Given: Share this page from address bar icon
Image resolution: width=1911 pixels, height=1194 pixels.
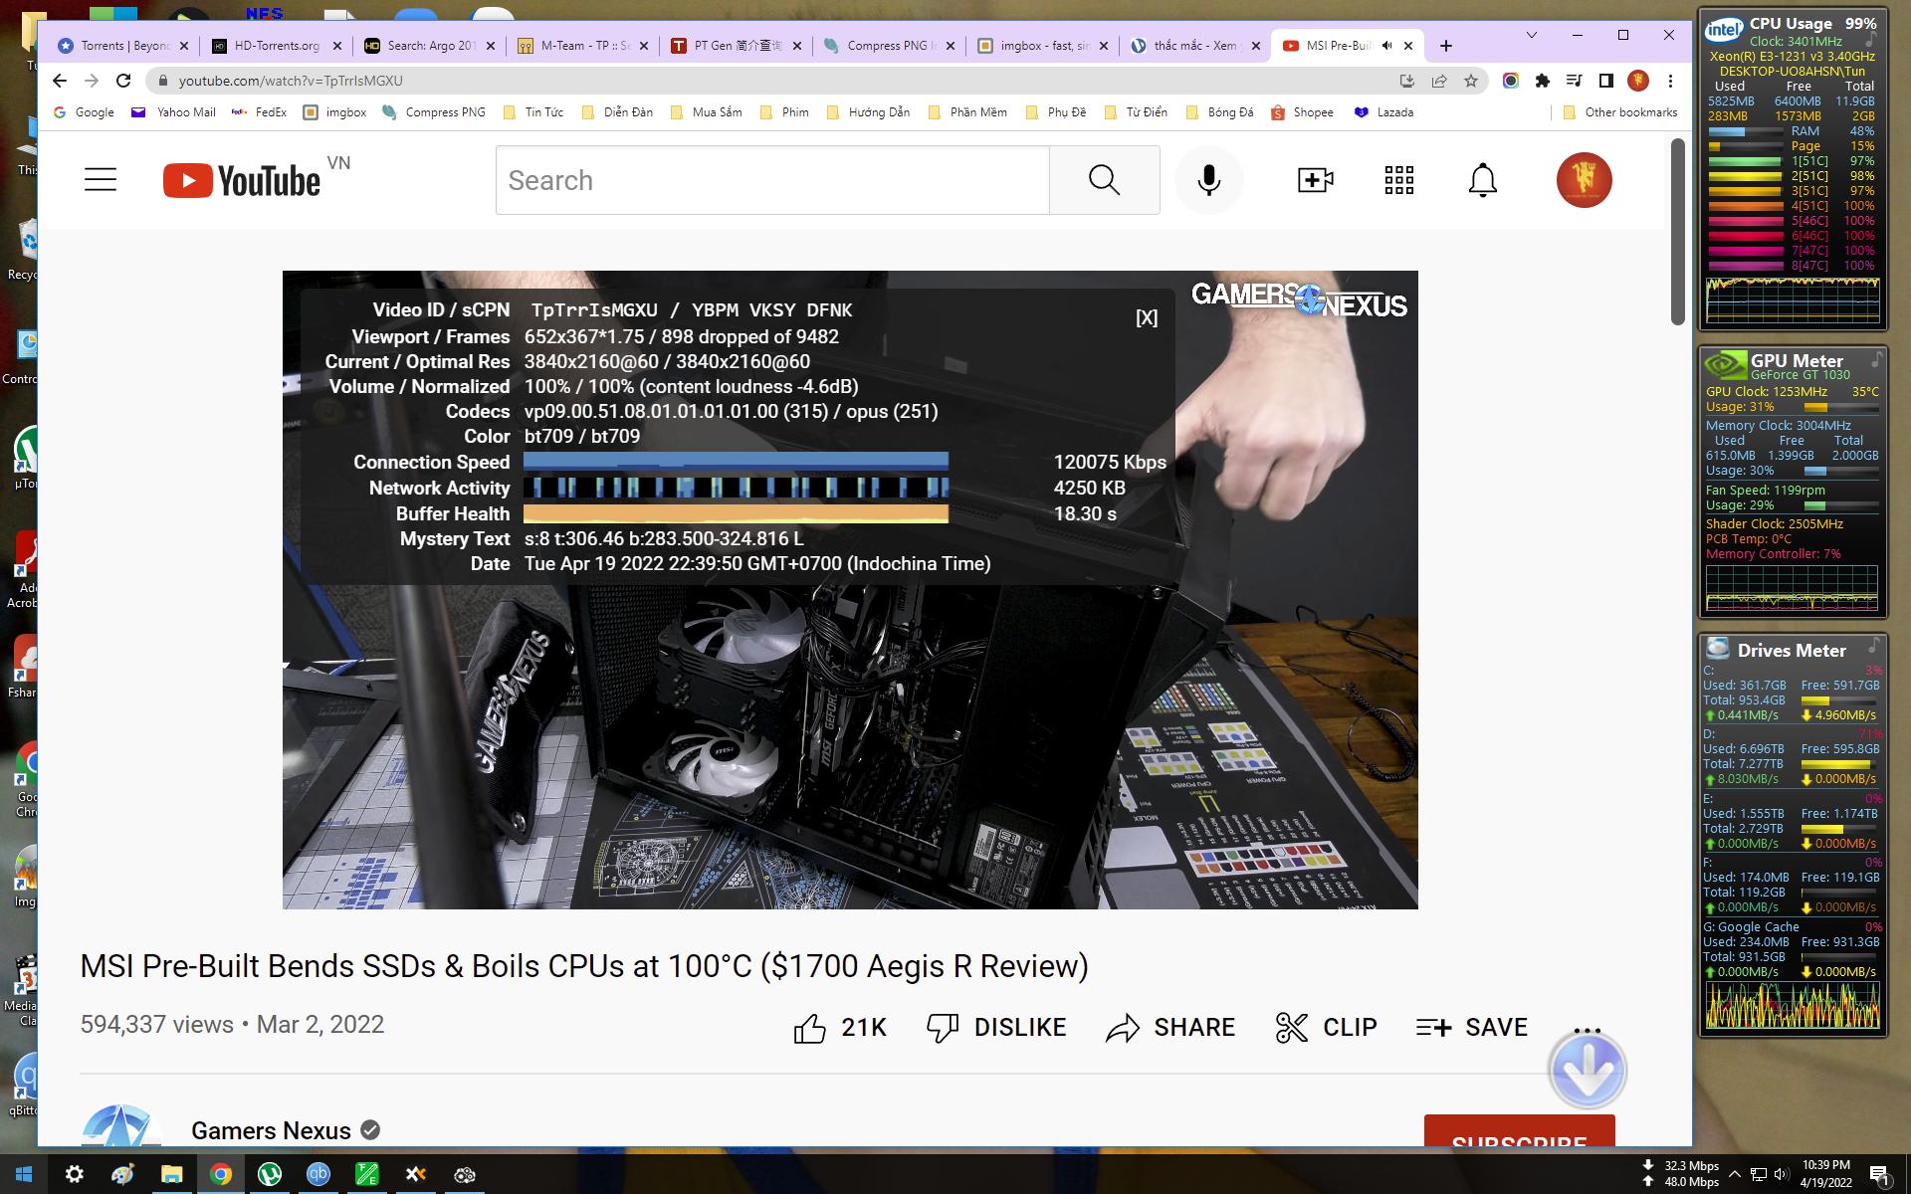Looking at the screenshot, I should tap(1438, 81).
